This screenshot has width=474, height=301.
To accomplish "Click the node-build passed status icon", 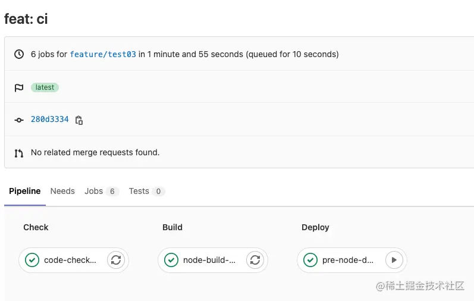I will 171,260.
